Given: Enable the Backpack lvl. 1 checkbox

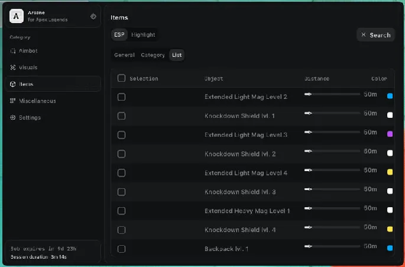Looking at the screenshot, I should coord(121,249).
